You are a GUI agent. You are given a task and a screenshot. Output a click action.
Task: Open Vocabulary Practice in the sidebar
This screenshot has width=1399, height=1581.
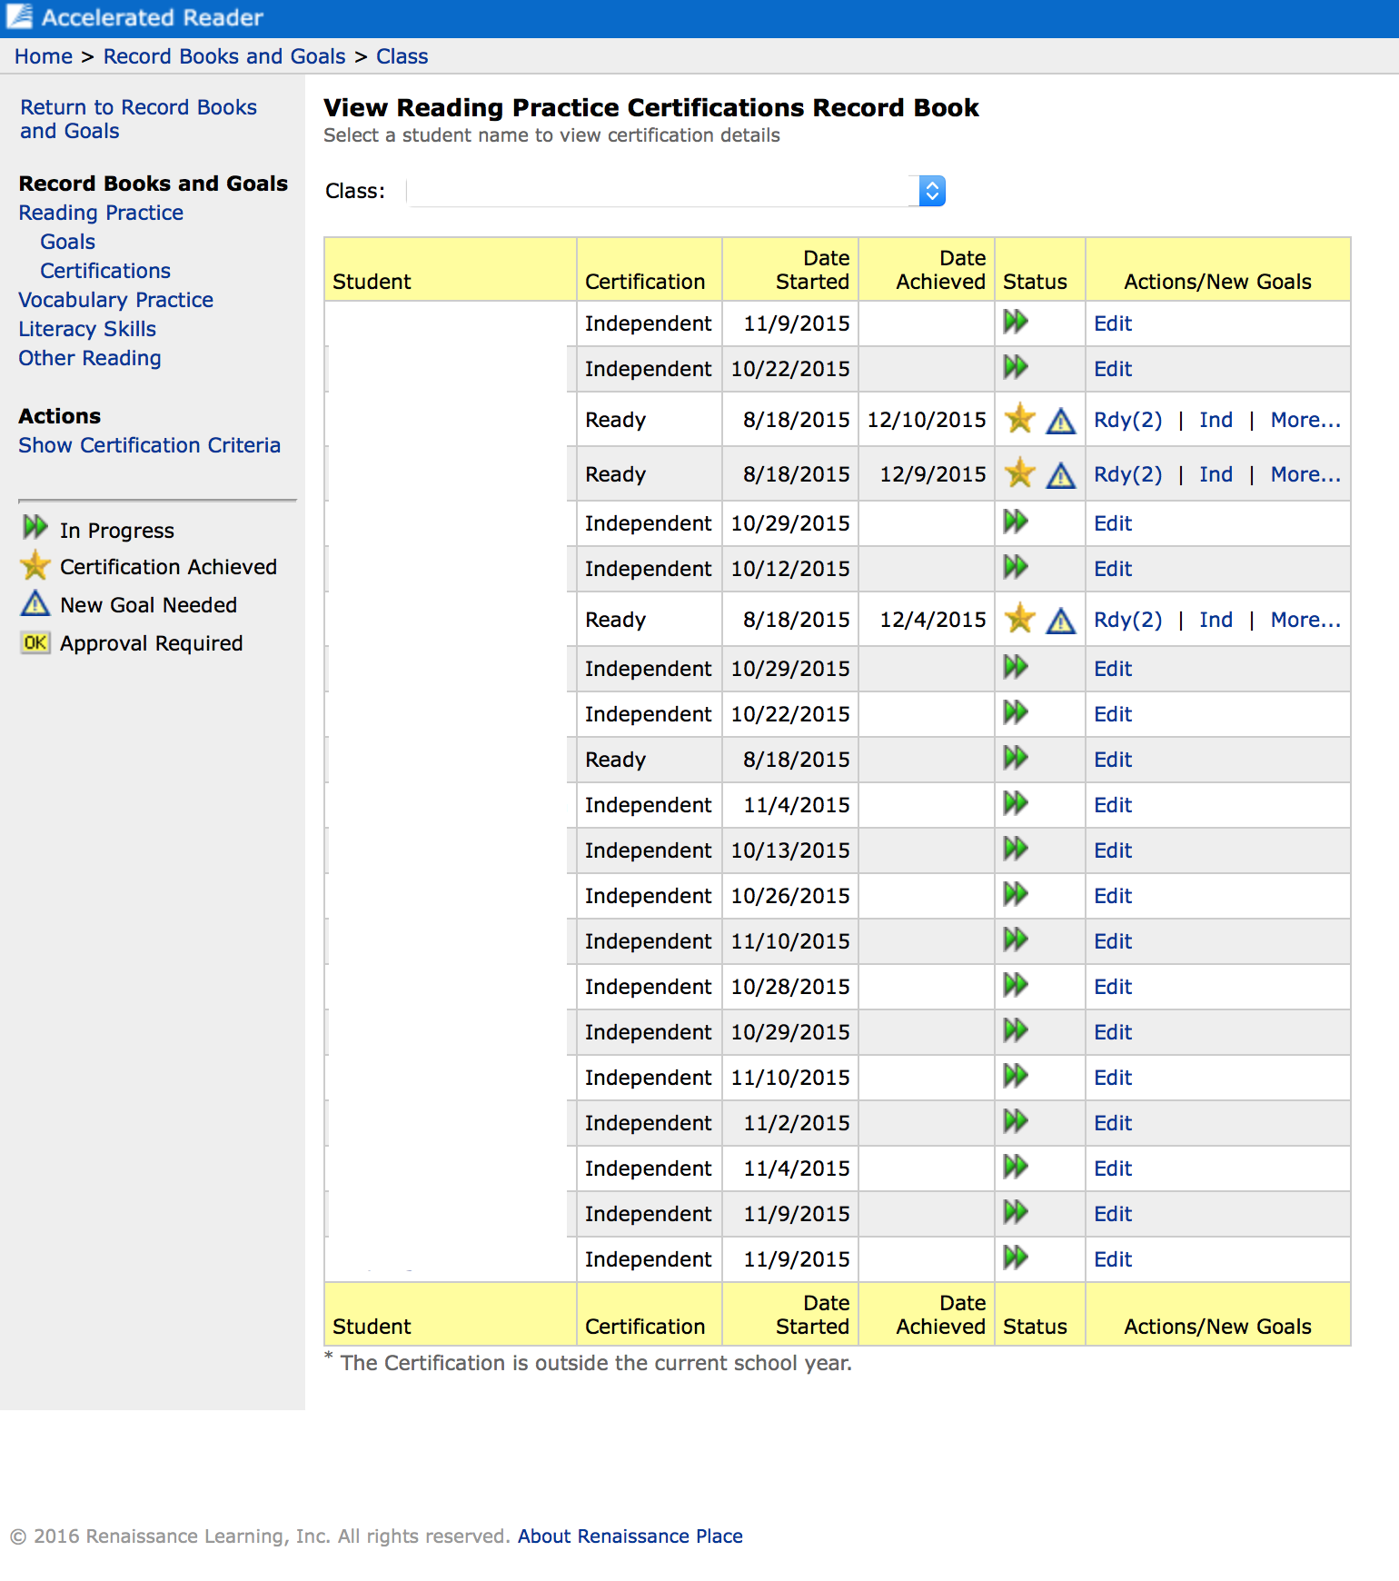115,300
